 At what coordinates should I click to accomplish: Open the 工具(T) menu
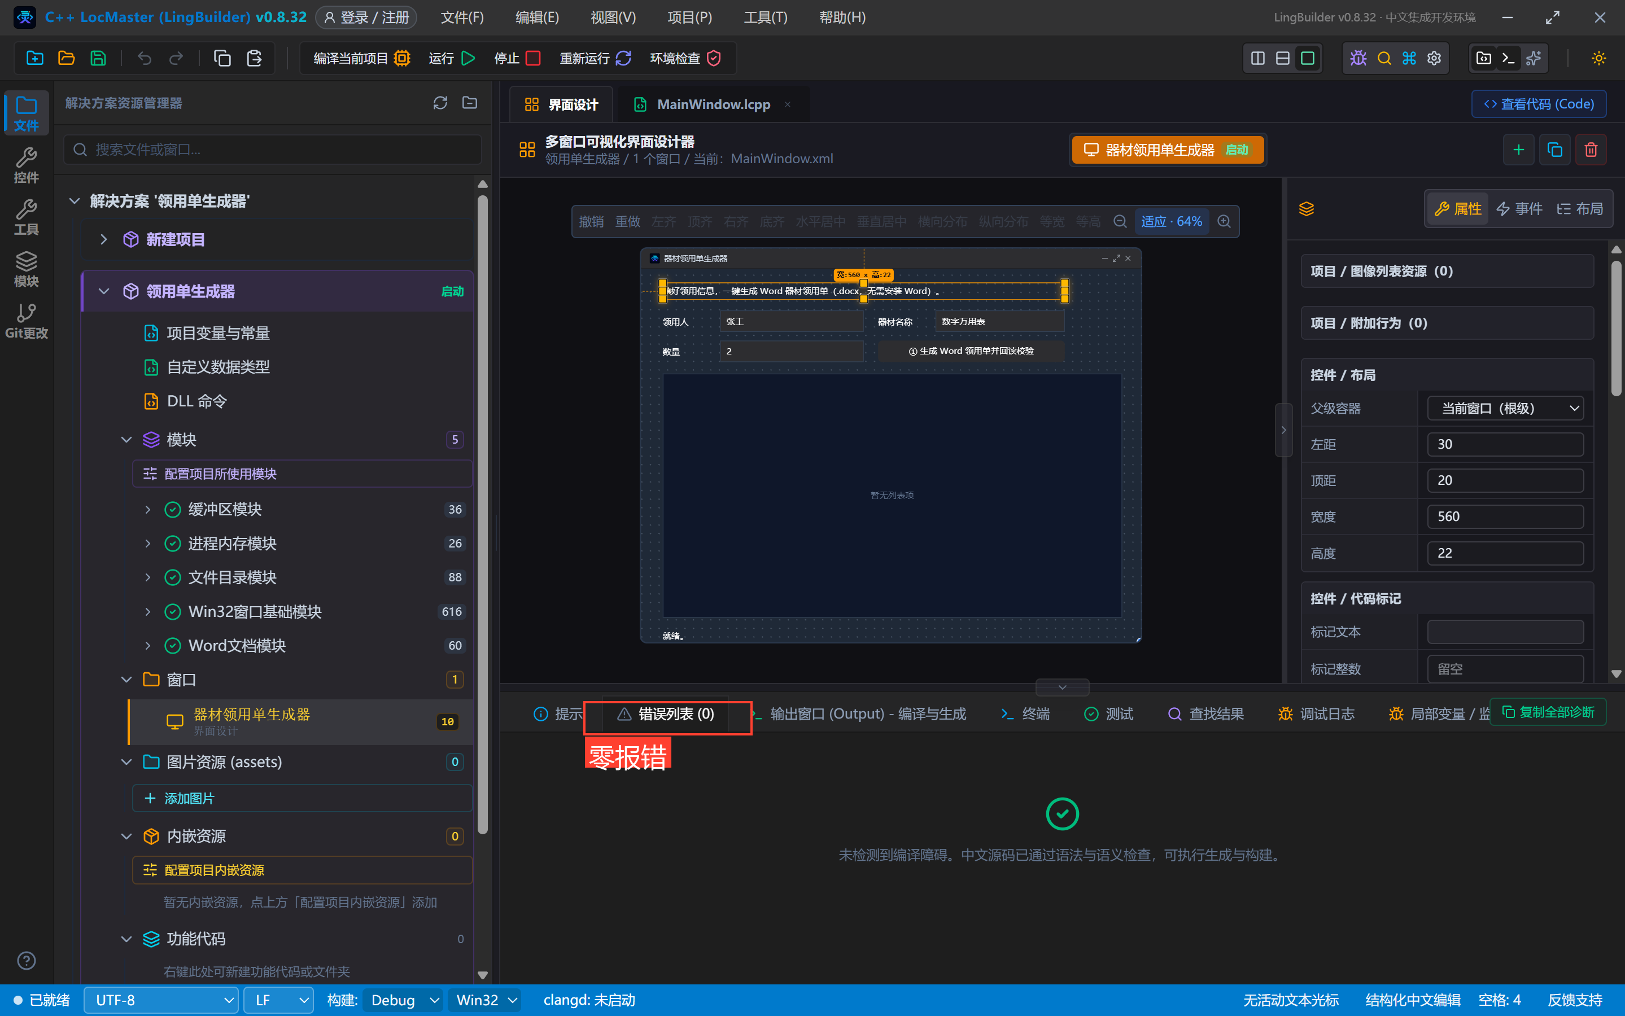point(765,17)
